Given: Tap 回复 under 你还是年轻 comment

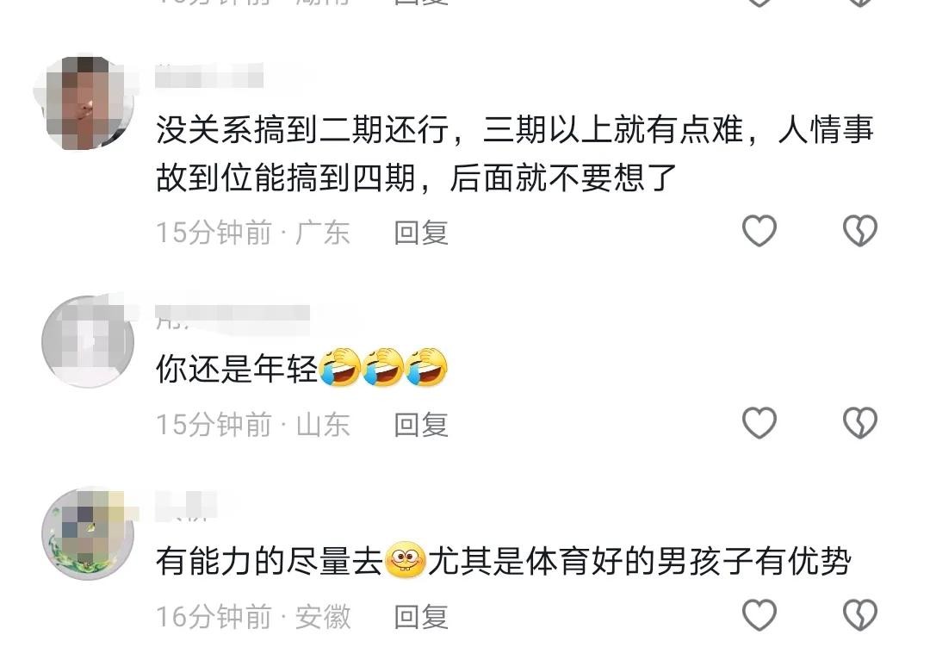Looking at the screenshot, I should (421, 425).
